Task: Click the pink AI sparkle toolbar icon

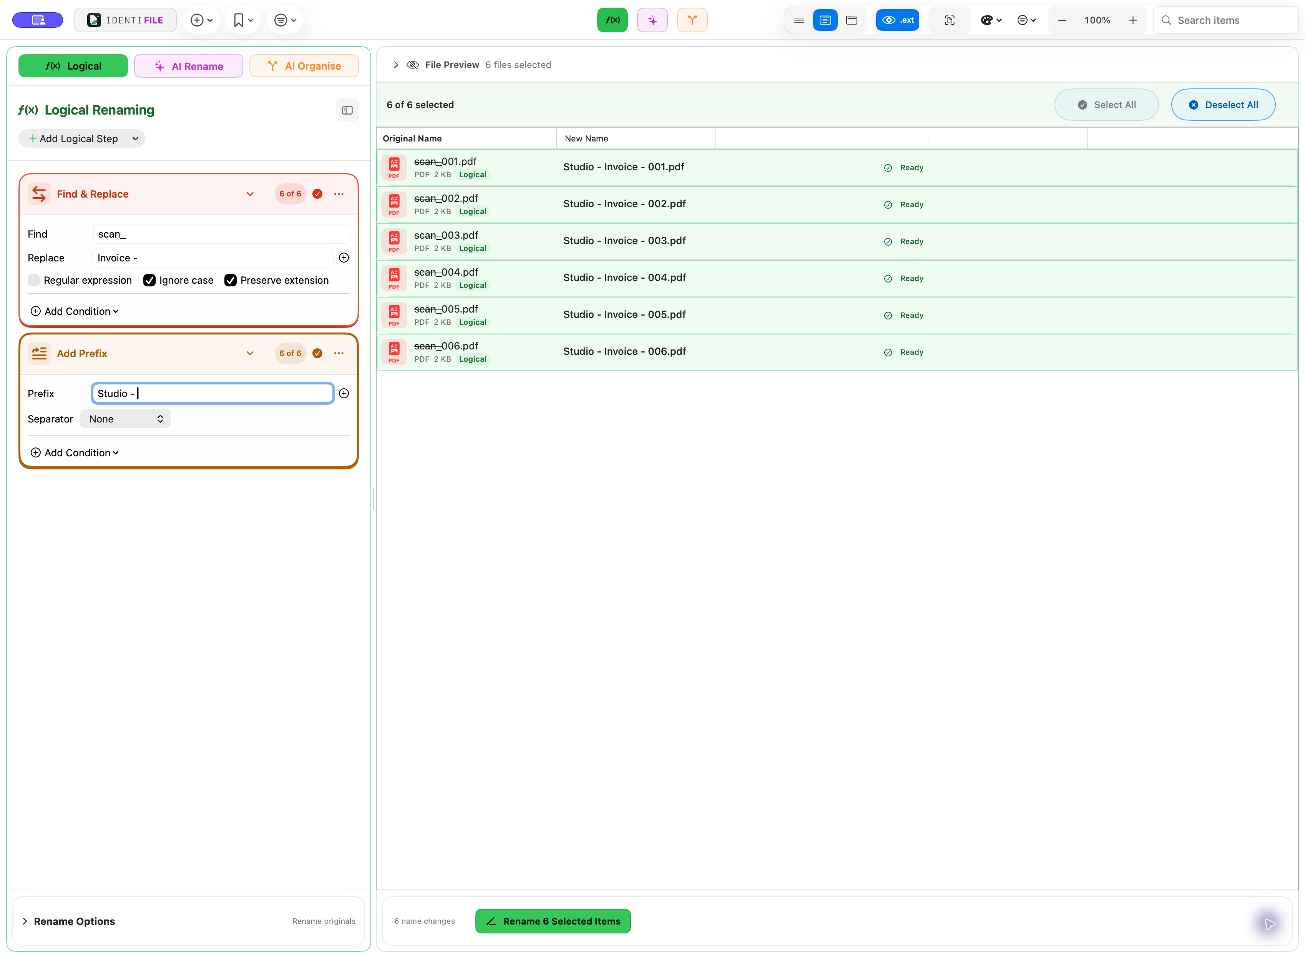Action: point(652,20)
